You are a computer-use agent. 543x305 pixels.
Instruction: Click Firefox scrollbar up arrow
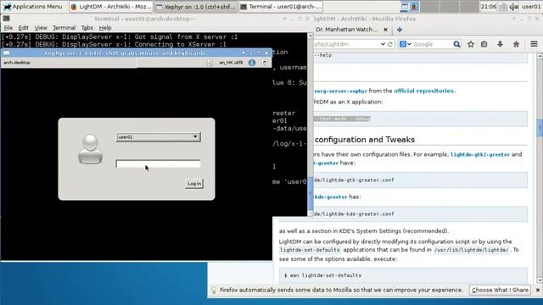(x=540, y=56)
